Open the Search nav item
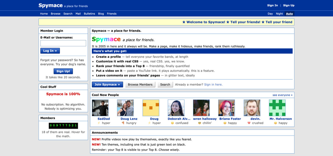Viewport: 333px width, 156px height. pyautogui.click(x=68, y=14)
